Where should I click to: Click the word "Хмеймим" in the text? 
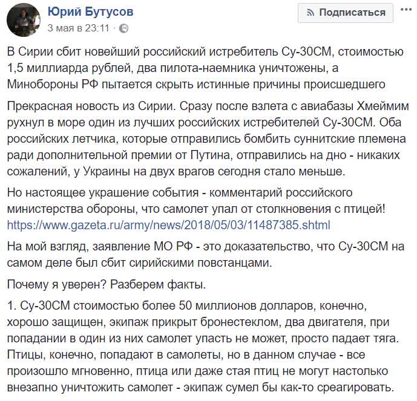pyautogui.click(x=383, y=106)
